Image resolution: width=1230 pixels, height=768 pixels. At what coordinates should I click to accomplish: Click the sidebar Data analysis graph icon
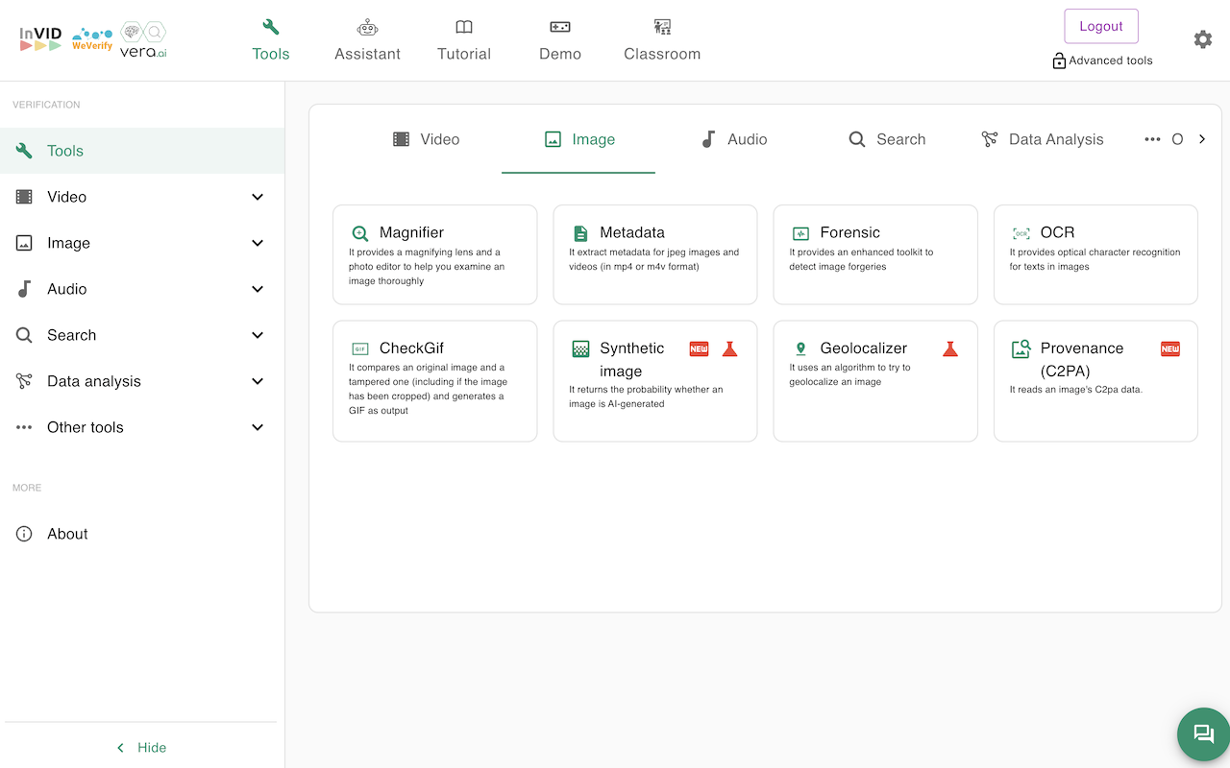click(x=24, y=381)
